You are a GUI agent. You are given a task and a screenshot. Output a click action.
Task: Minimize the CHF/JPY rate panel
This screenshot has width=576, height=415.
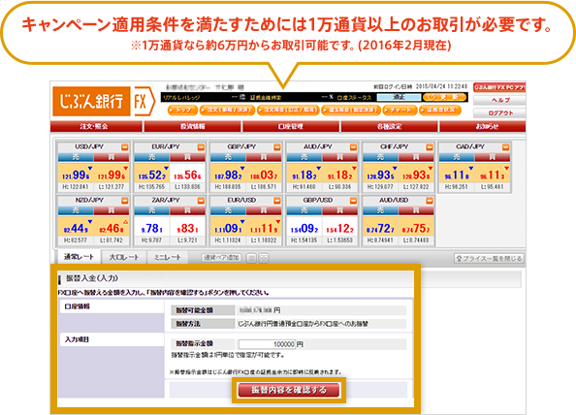tap(430, 147)
